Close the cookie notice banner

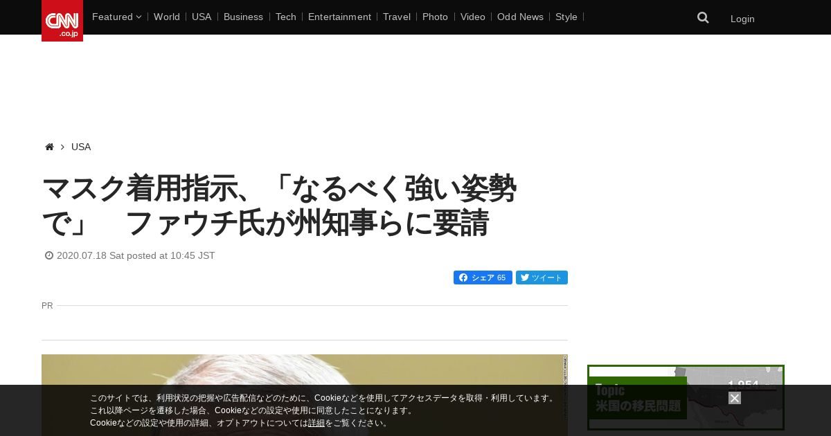click(x=735, y=398)
